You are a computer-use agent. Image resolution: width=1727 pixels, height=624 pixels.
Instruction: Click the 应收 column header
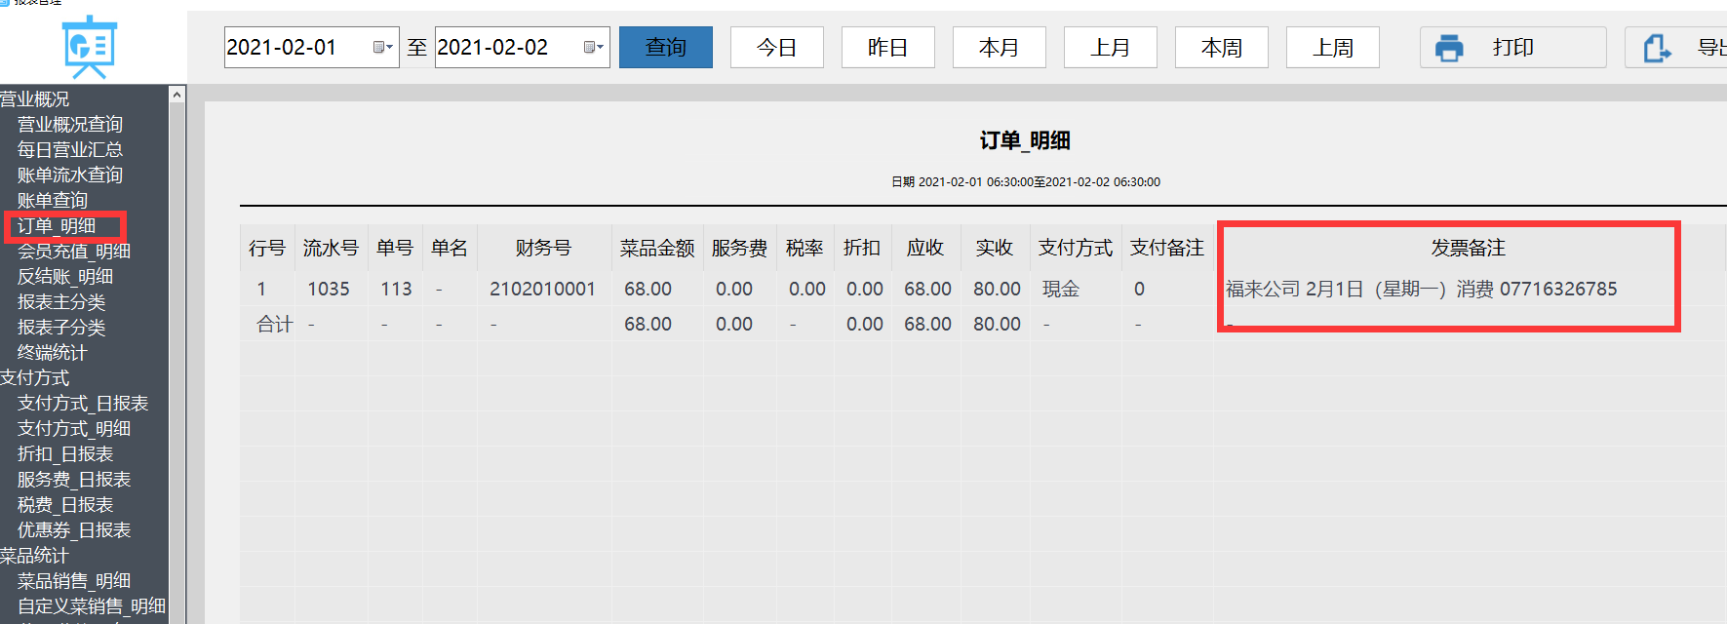[x=925, y=248]
